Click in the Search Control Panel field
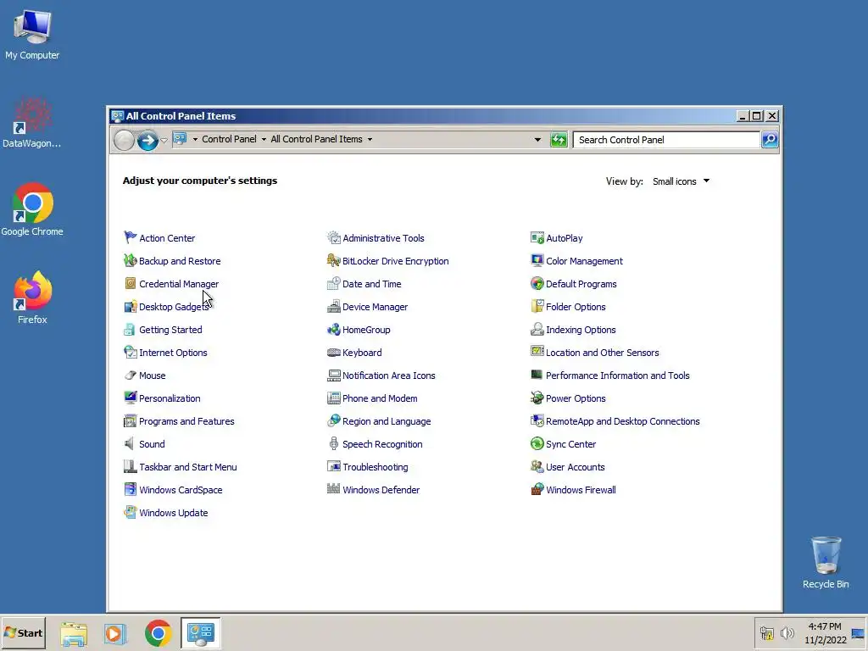This screenshot has height=651, width=868. [666, 140]
